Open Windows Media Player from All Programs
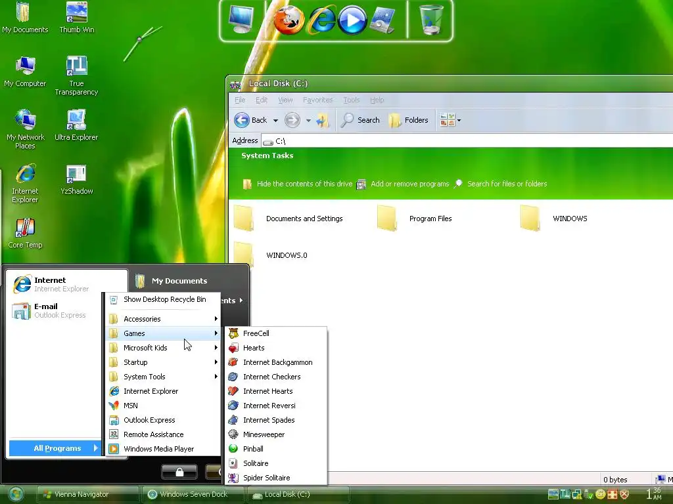Image resolution: width=673 pixels, height=504 pixels. click(163, 449)
